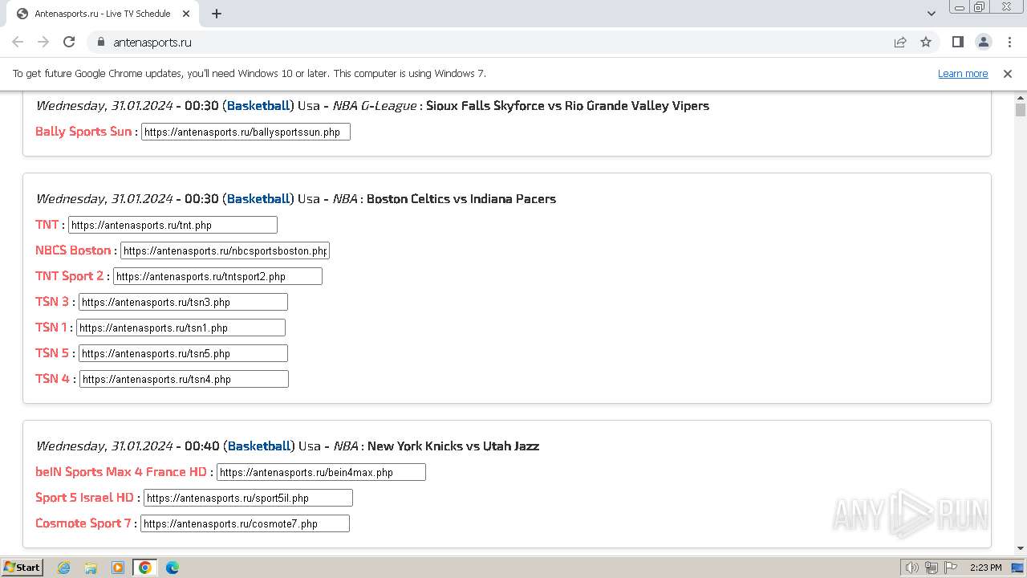Select the bein4max.php URL field
Screen dimensions: 1027x578
[x=321, y=472]
